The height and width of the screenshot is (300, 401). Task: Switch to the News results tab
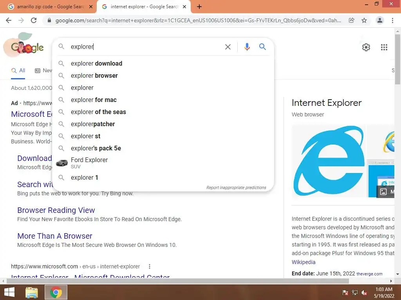[x=43, y=71]
